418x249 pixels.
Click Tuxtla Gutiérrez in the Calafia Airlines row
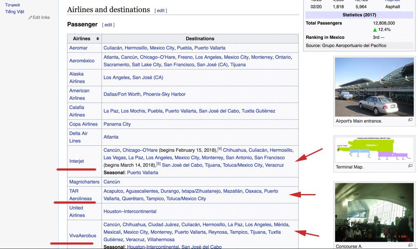(258, 111)
